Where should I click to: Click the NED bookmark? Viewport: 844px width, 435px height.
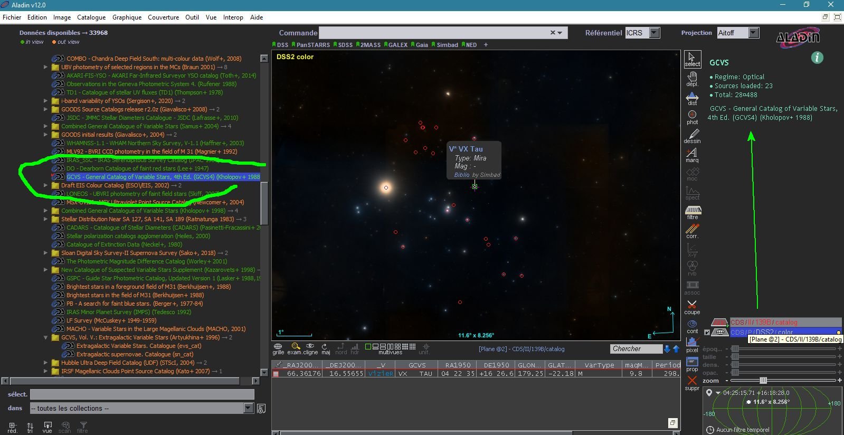tap(469, 45)
